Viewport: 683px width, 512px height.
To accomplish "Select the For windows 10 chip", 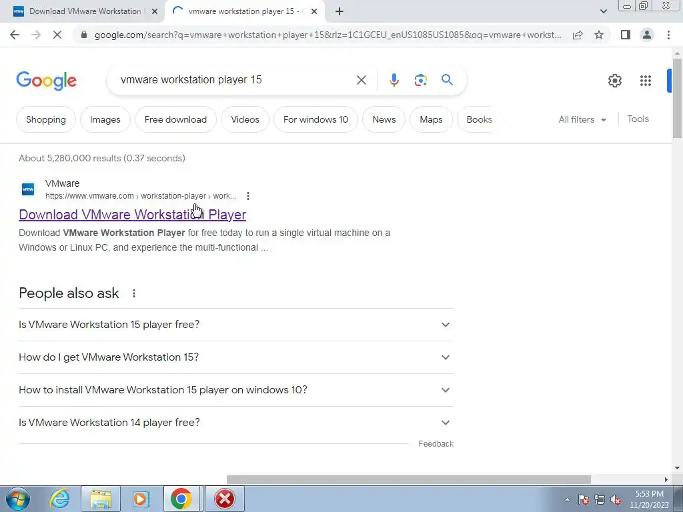I will (315, 119).
